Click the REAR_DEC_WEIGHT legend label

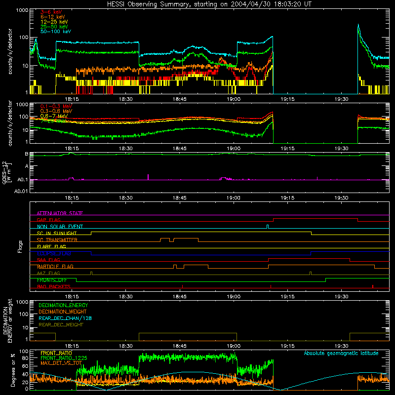[x=61, y=325]
